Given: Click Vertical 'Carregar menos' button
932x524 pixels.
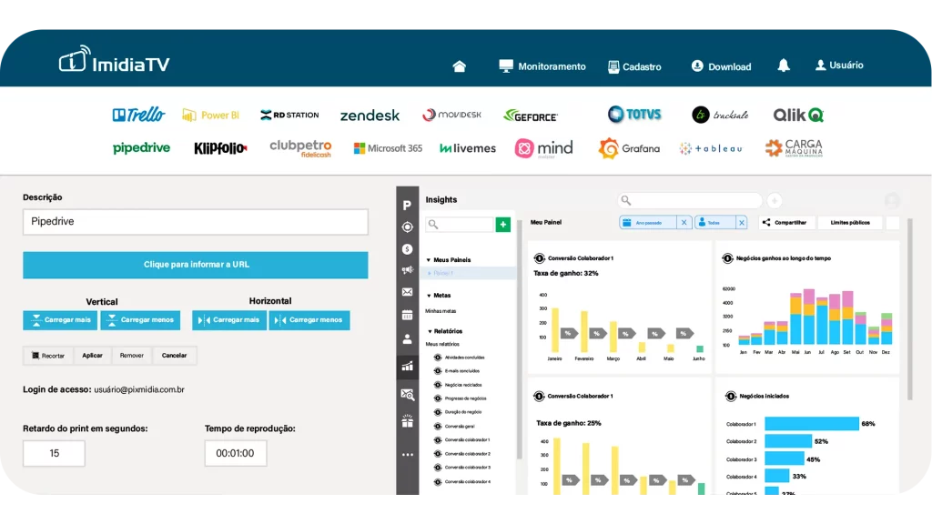Looking at the screenshot, I should coord(140,320).
